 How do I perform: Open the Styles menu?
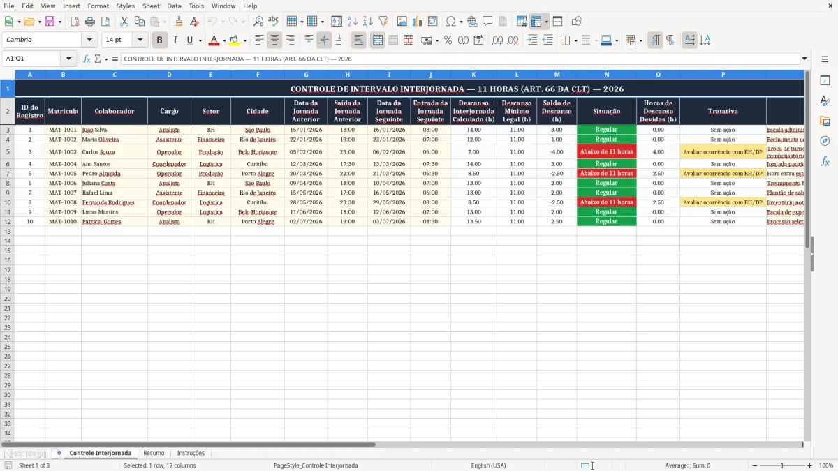pos(126,6)
